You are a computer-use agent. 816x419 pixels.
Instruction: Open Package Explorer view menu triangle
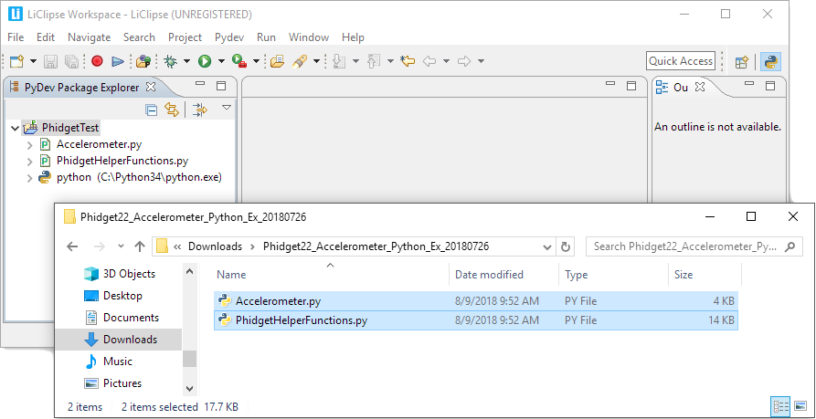coord(227,108)
